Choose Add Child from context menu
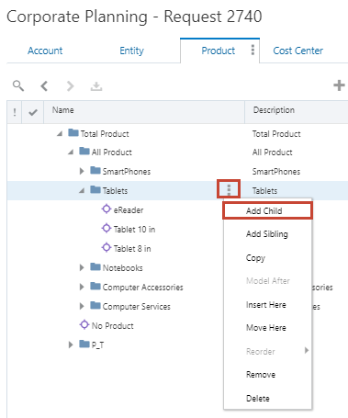 (267, 211)
